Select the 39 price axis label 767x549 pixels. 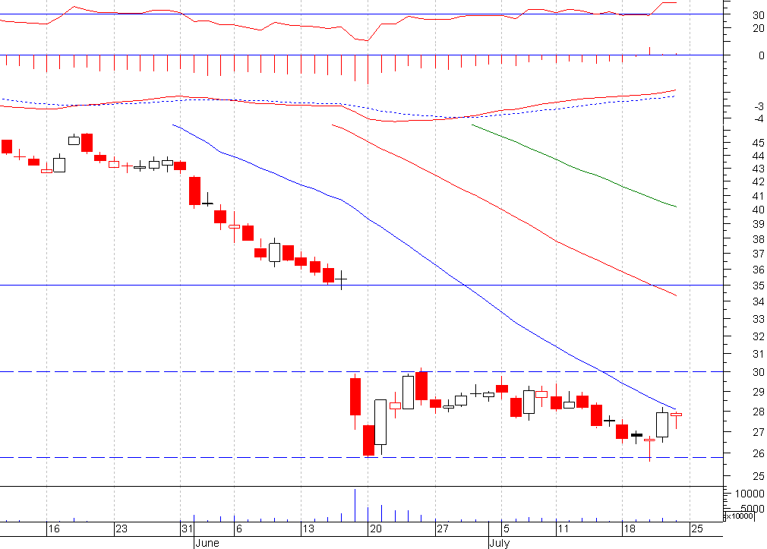[x=758, y=224]
